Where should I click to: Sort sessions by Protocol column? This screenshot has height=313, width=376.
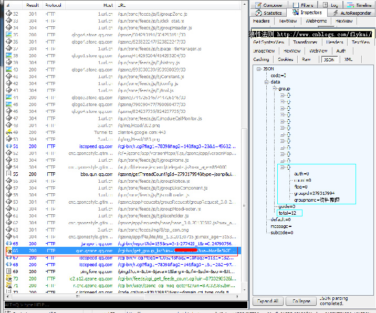53,5
